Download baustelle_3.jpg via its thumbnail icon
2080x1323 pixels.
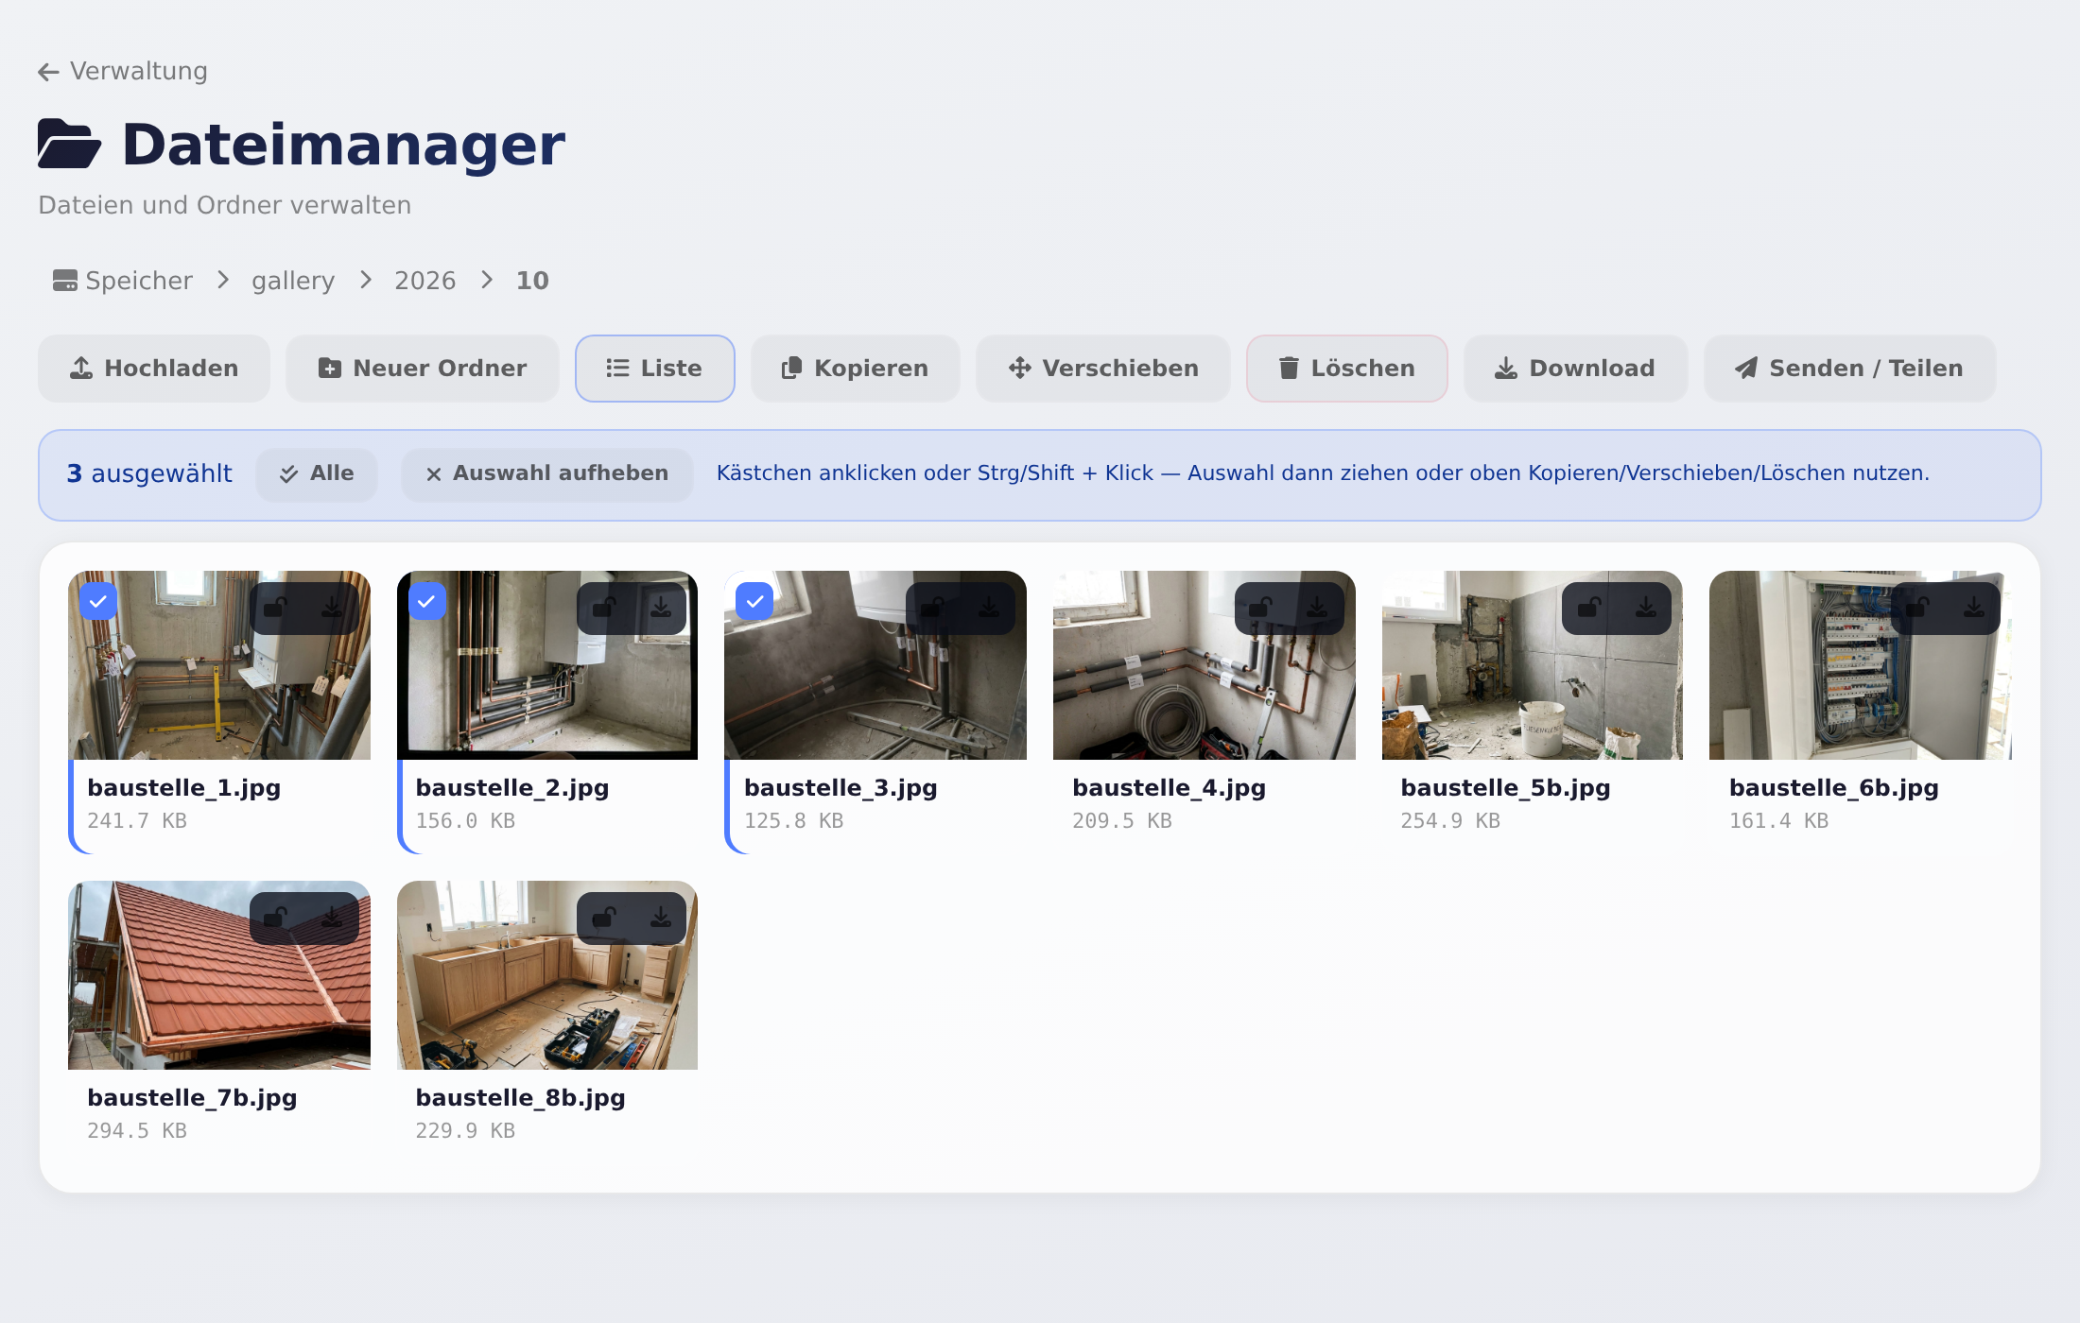tap(989, 608)
